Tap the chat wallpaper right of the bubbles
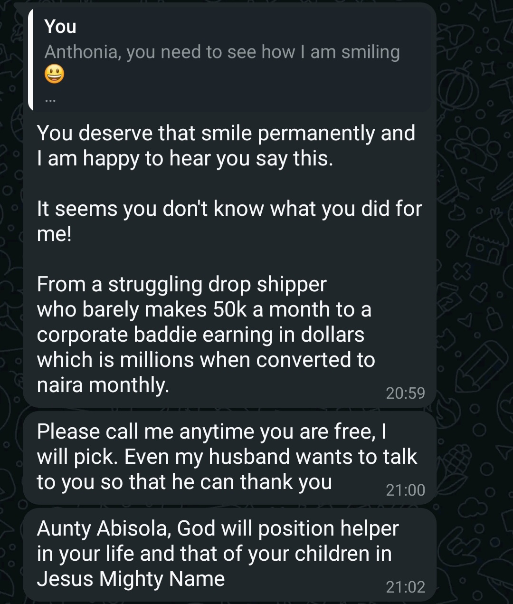This screenshot has width=513, height=604. pos(475,304)
